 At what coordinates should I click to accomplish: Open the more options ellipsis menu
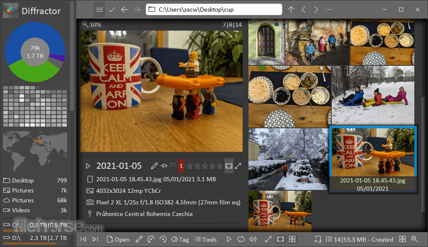point(328,10)
